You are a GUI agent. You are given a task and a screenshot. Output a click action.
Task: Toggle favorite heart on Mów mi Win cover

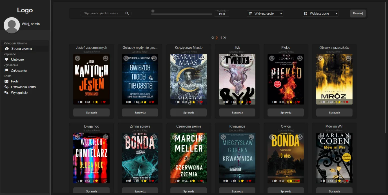pos(320,137)
